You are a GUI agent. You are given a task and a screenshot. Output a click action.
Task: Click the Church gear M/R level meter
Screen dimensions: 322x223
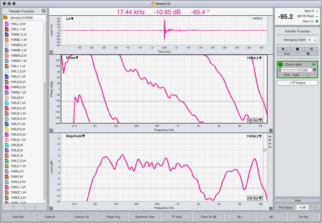click(x=289, y=70)
